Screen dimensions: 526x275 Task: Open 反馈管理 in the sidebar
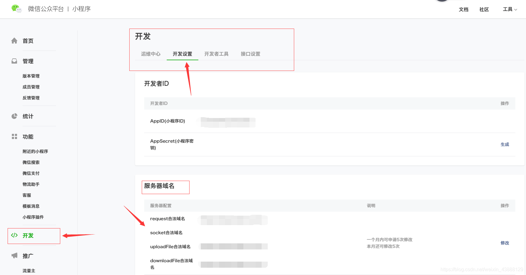pyautogui.click(x=31, y=98)
